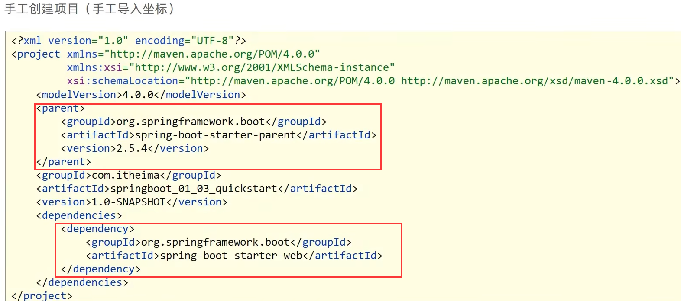681x301 pixels.
Task: Select spring-boot-starter-parent artifactId text
Action: tap(216, 135)
